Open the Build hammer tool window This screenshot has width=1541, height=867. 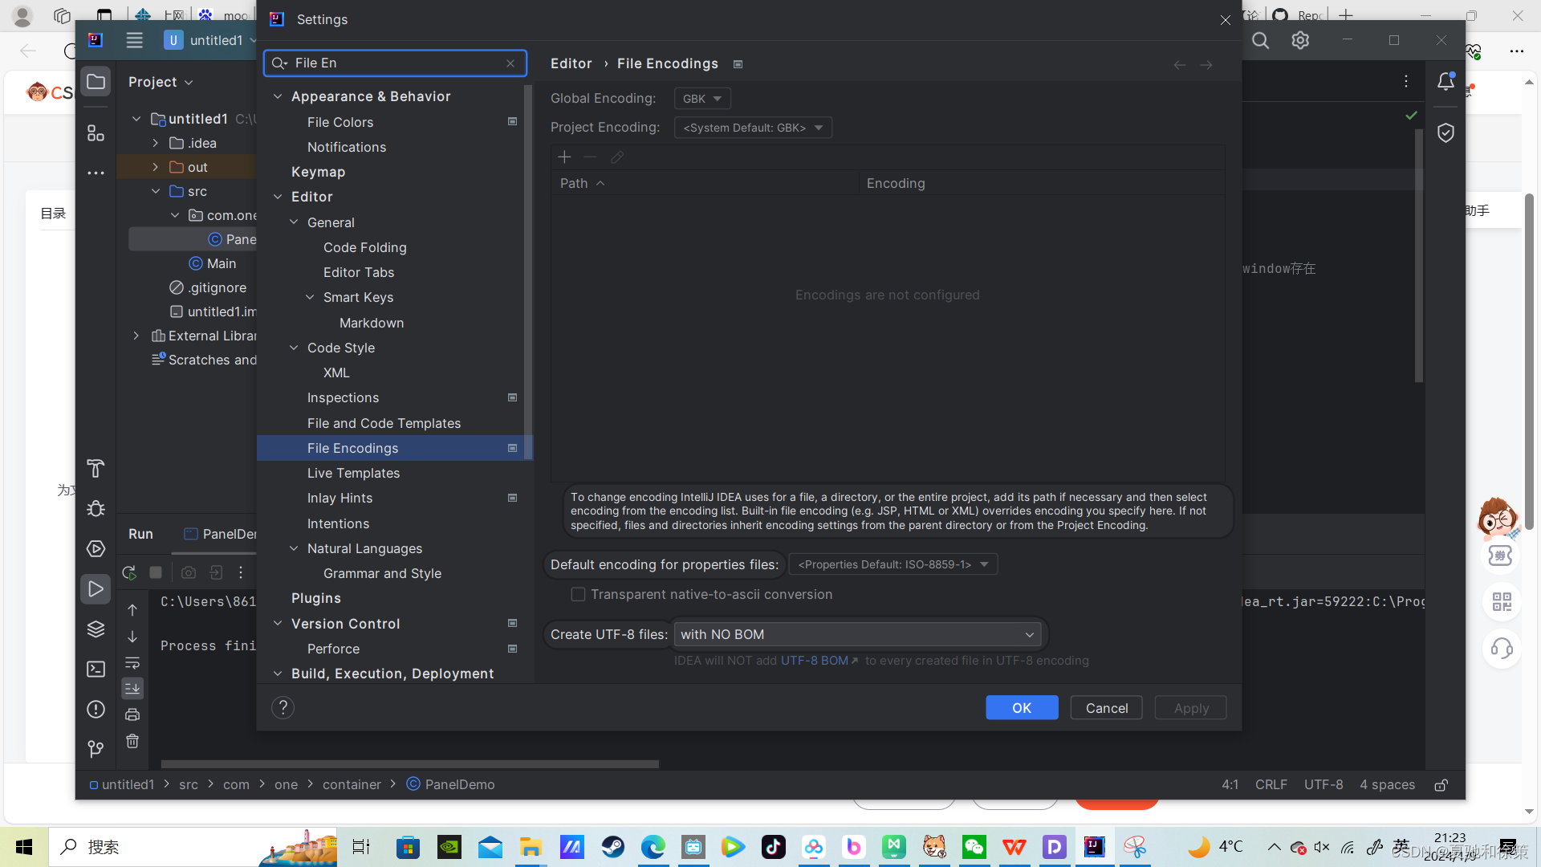[96, 468]
